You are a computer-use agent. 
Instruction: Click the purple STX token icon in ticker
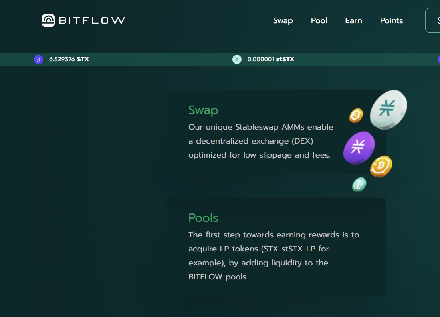[x=38, y=59]
